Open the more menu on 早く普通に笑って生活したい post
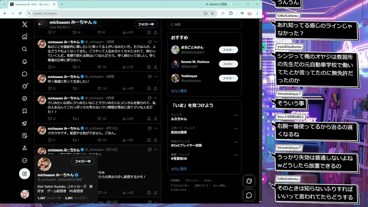The image size is (368, 207). [156, 77]
